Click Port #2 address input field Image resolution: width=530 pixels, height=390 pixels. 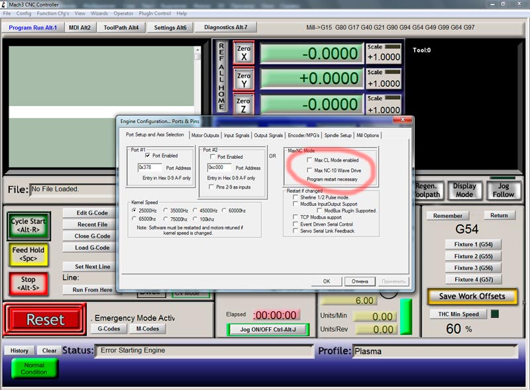(219, 168)
